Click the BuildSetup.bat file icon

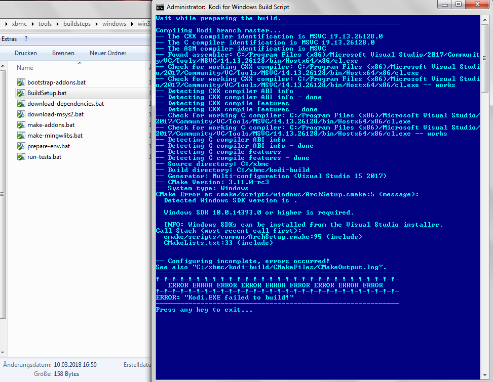pyautogui.click(x=21, y=93)
